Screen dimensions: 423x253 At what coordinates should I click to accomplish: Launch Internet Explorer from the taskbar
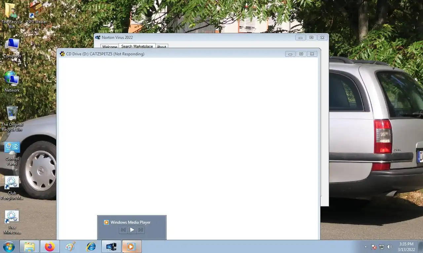[91, 246]
